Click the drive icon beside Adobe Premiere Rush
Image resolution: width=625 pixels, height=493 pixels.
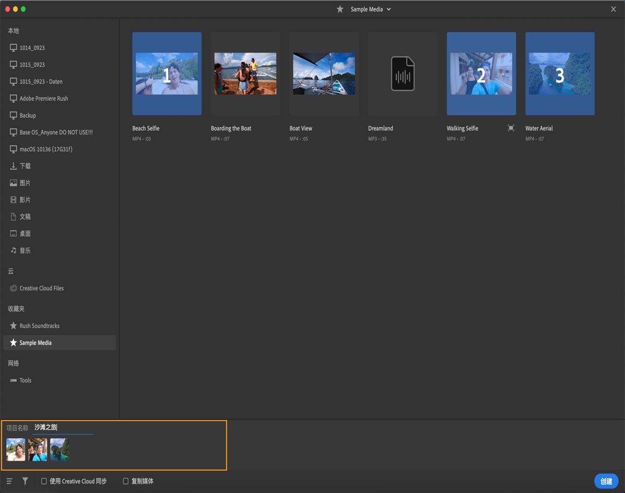(14, 98)
